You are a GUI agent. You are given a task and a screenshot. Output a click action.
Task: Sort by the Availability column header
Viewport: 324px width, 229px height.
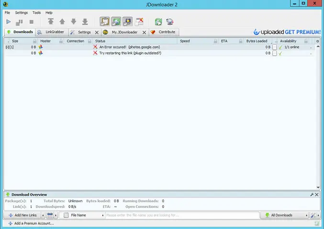click(288, 41)
